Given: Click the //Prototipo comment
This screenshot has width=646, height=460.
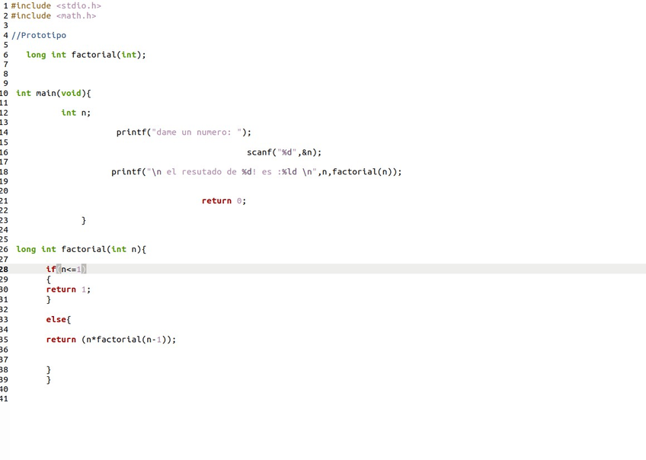Looking at the screenshot, I should [39, 35].
